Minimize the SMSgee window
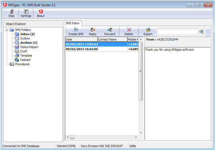Image resolution: width=215 pixels, height=150 pixels. (190, 5)
